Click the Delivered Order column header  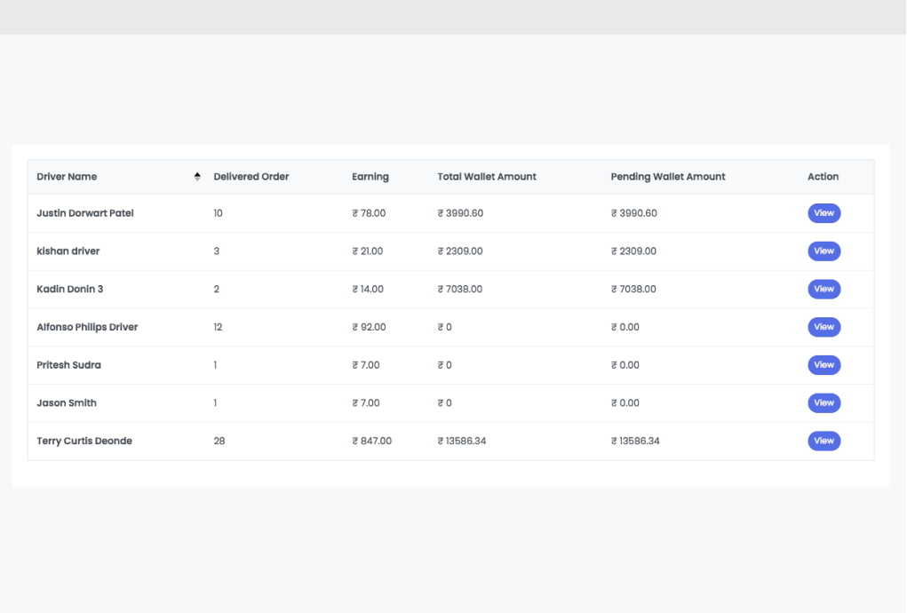click(x=251, y=177)
